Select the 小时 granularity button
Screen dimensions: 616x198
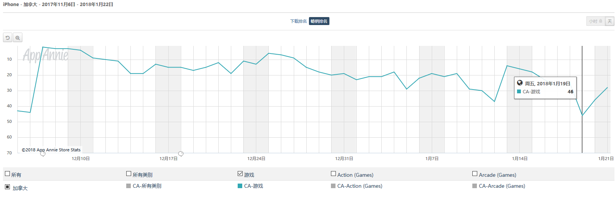[x=596, y=21]
